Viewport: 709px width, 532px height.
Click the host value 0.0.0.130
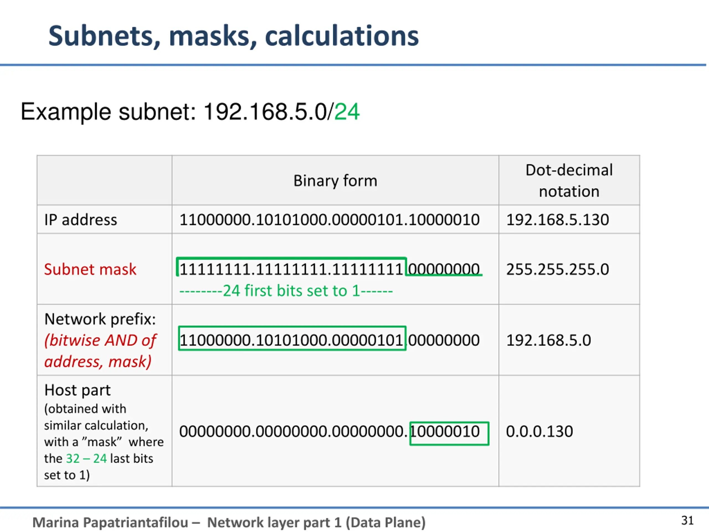[540, 431]
